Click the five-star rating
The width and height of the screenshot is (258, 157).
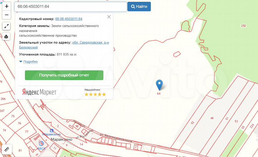[x=95, y=94]
